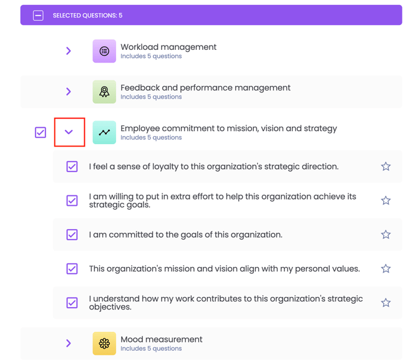Star the mission and vision alignment question
This screenshot has height=360, width=418.
(386, 268)
